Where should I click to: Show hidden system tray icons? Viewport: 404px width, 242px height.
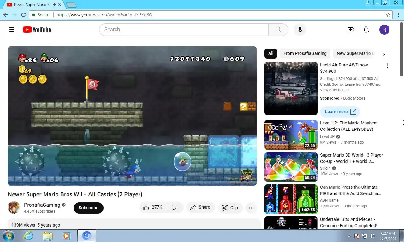[x=349, y=236]
